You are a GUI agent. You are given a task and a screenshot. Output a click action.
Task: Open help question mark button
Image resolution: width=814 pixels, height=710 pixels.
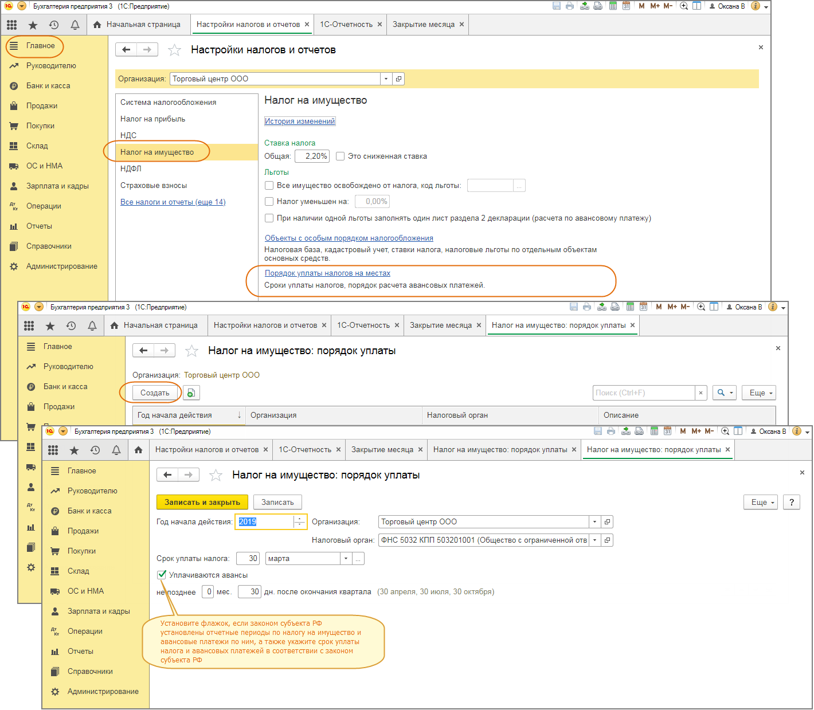pyautogui.click(x=791, y=502)
